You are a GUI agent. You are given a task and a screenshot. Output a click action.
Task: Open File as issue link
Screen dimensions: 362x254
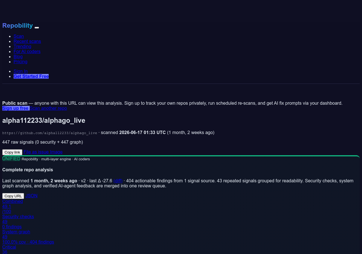click(36, 152)
